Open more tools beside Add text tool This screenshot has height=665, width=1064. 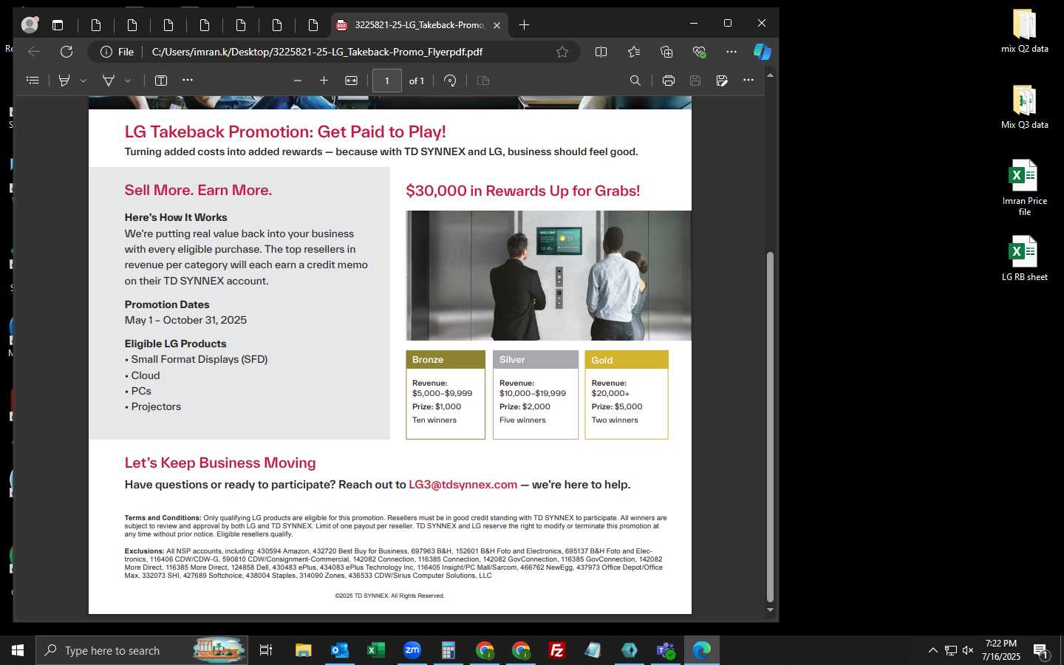click(188, 80)
